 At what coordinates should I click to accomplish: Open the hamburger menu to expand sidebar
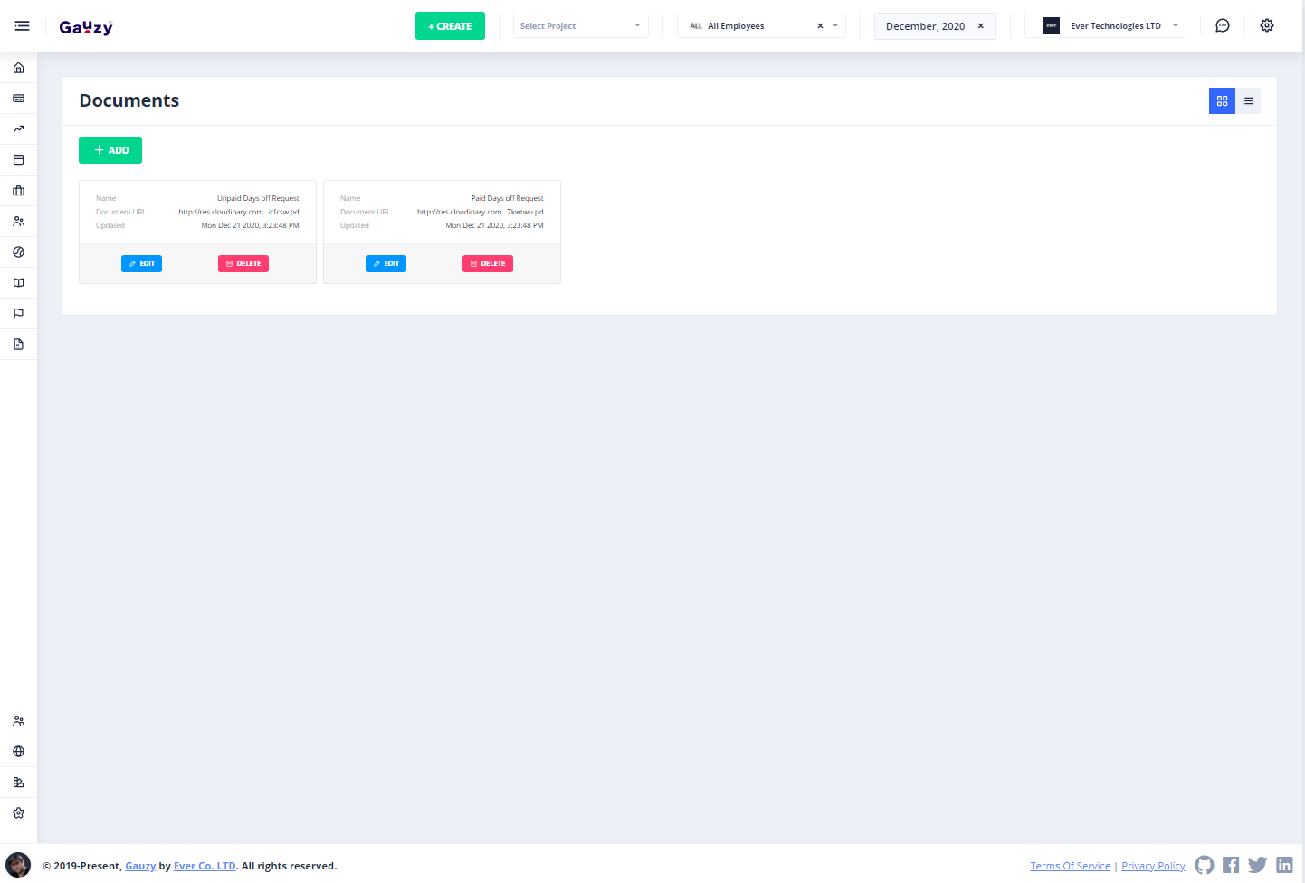[22, 26]
